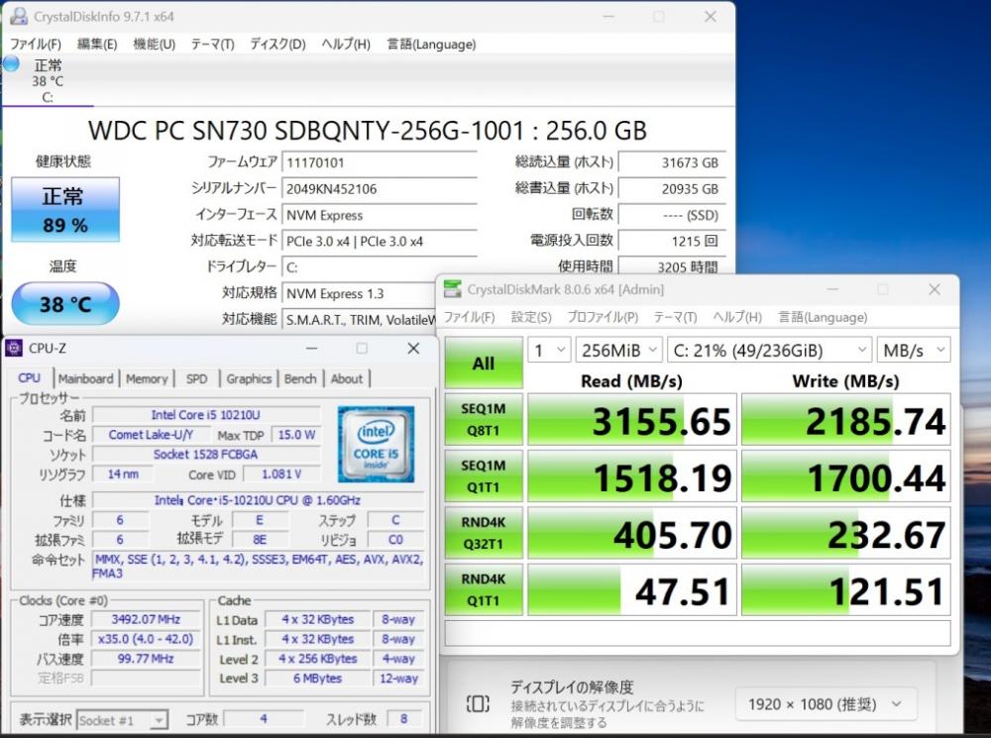Click the Level 3 cache 6 MBytes value

[x=317, y=678]
